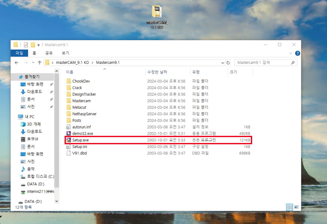Click Mastercam9.1 in the address path

pos(108,63)
